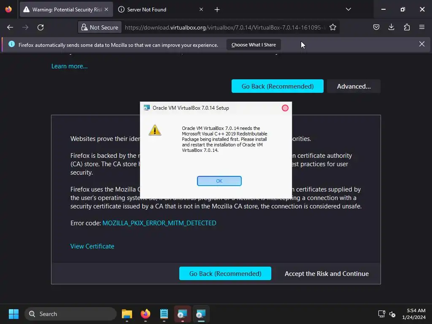Click the Firefox logo in title bar
The image size is (432, 324).
[8, 9]
